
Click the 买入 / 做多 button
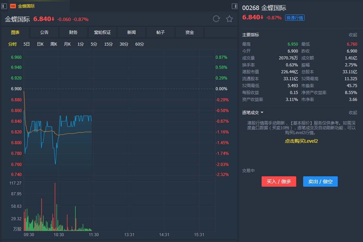click(279, 181)
